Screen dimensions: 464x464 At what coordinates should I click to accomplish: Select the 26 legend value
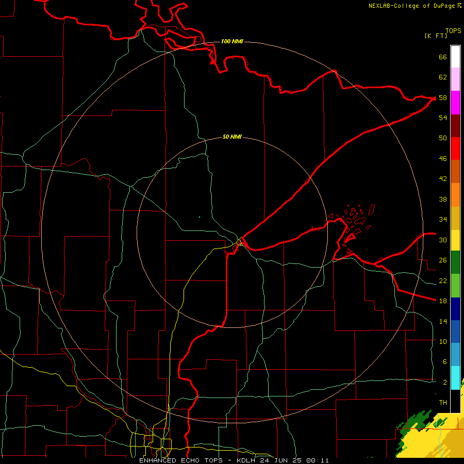click(443, 260)
